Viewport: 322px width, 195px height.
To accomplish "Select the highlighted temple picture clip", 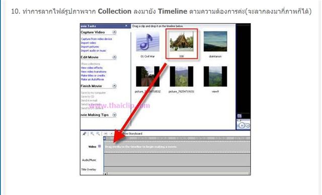I will point(182,44).
